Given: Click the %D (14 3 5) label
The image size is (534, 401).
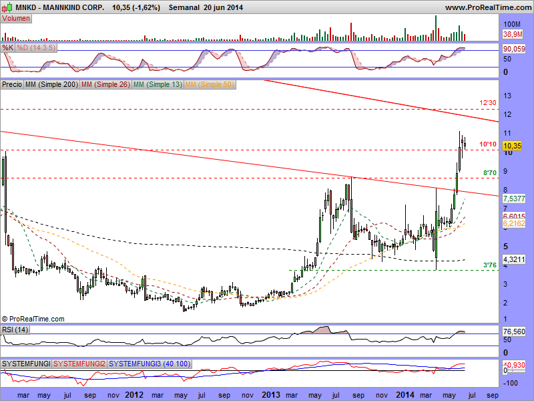Looking at the screenshot, I should 36,47.
